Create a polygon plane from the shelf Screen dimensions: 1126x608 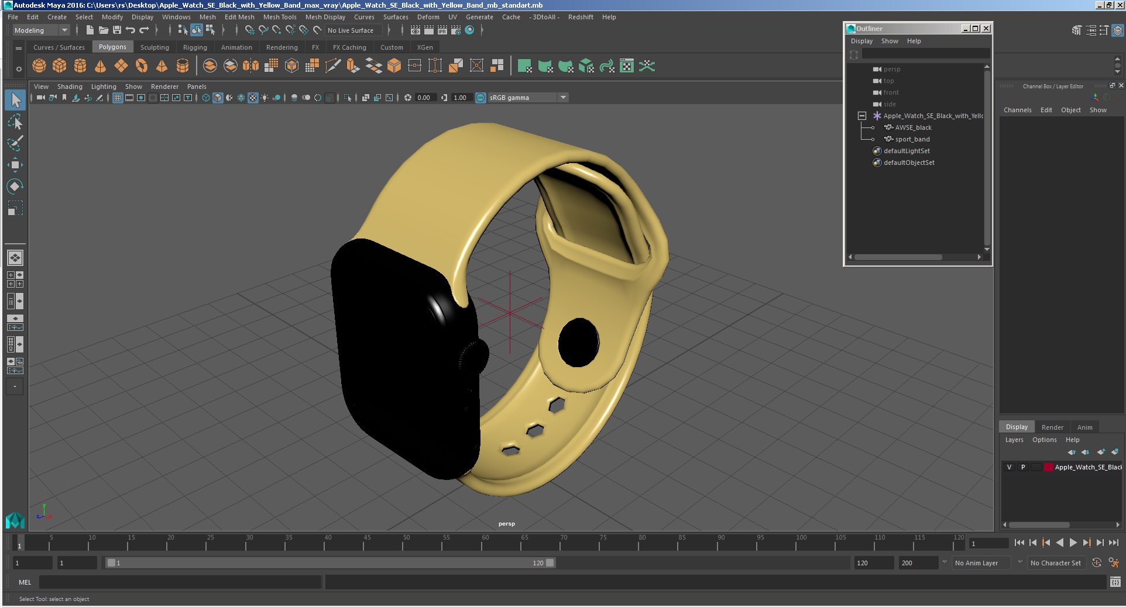(x=121, y=66)
